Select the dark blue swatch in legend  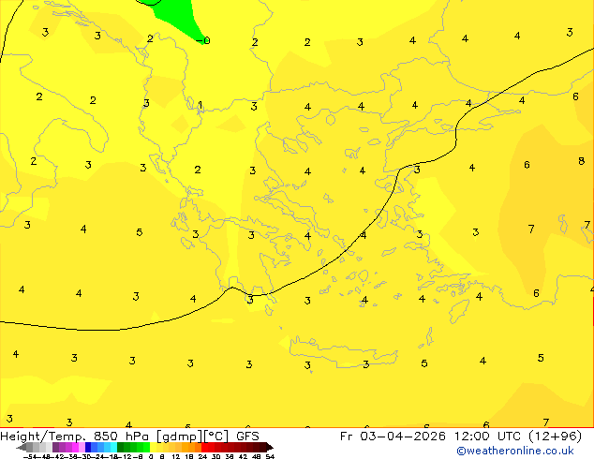(88, 448)
